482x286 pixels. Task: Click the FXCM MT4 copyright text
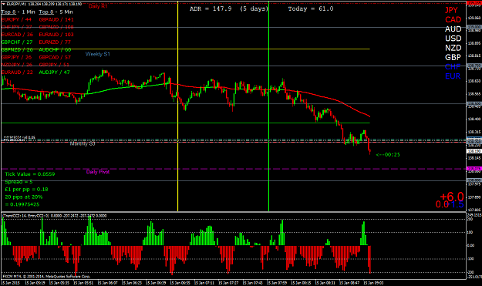click(46, 277)
